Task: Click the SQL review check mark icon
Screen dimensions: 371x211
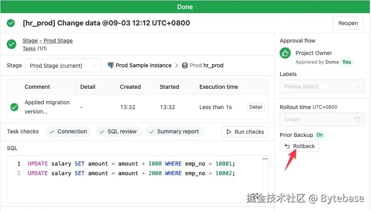Action: (102, 132)
